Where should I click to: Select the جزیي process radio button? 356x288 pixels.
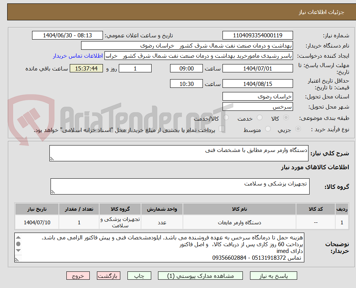click(298, 129)
